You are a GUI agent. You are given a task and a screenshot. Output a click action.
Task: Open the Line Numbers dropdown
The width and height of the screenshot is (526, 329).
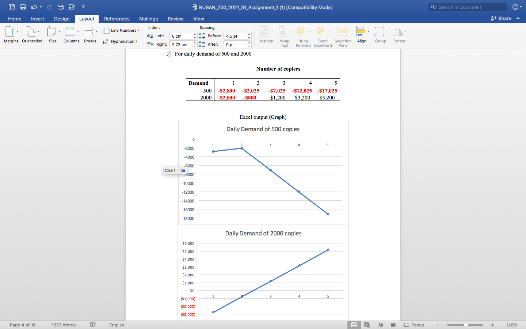(121, 30)
